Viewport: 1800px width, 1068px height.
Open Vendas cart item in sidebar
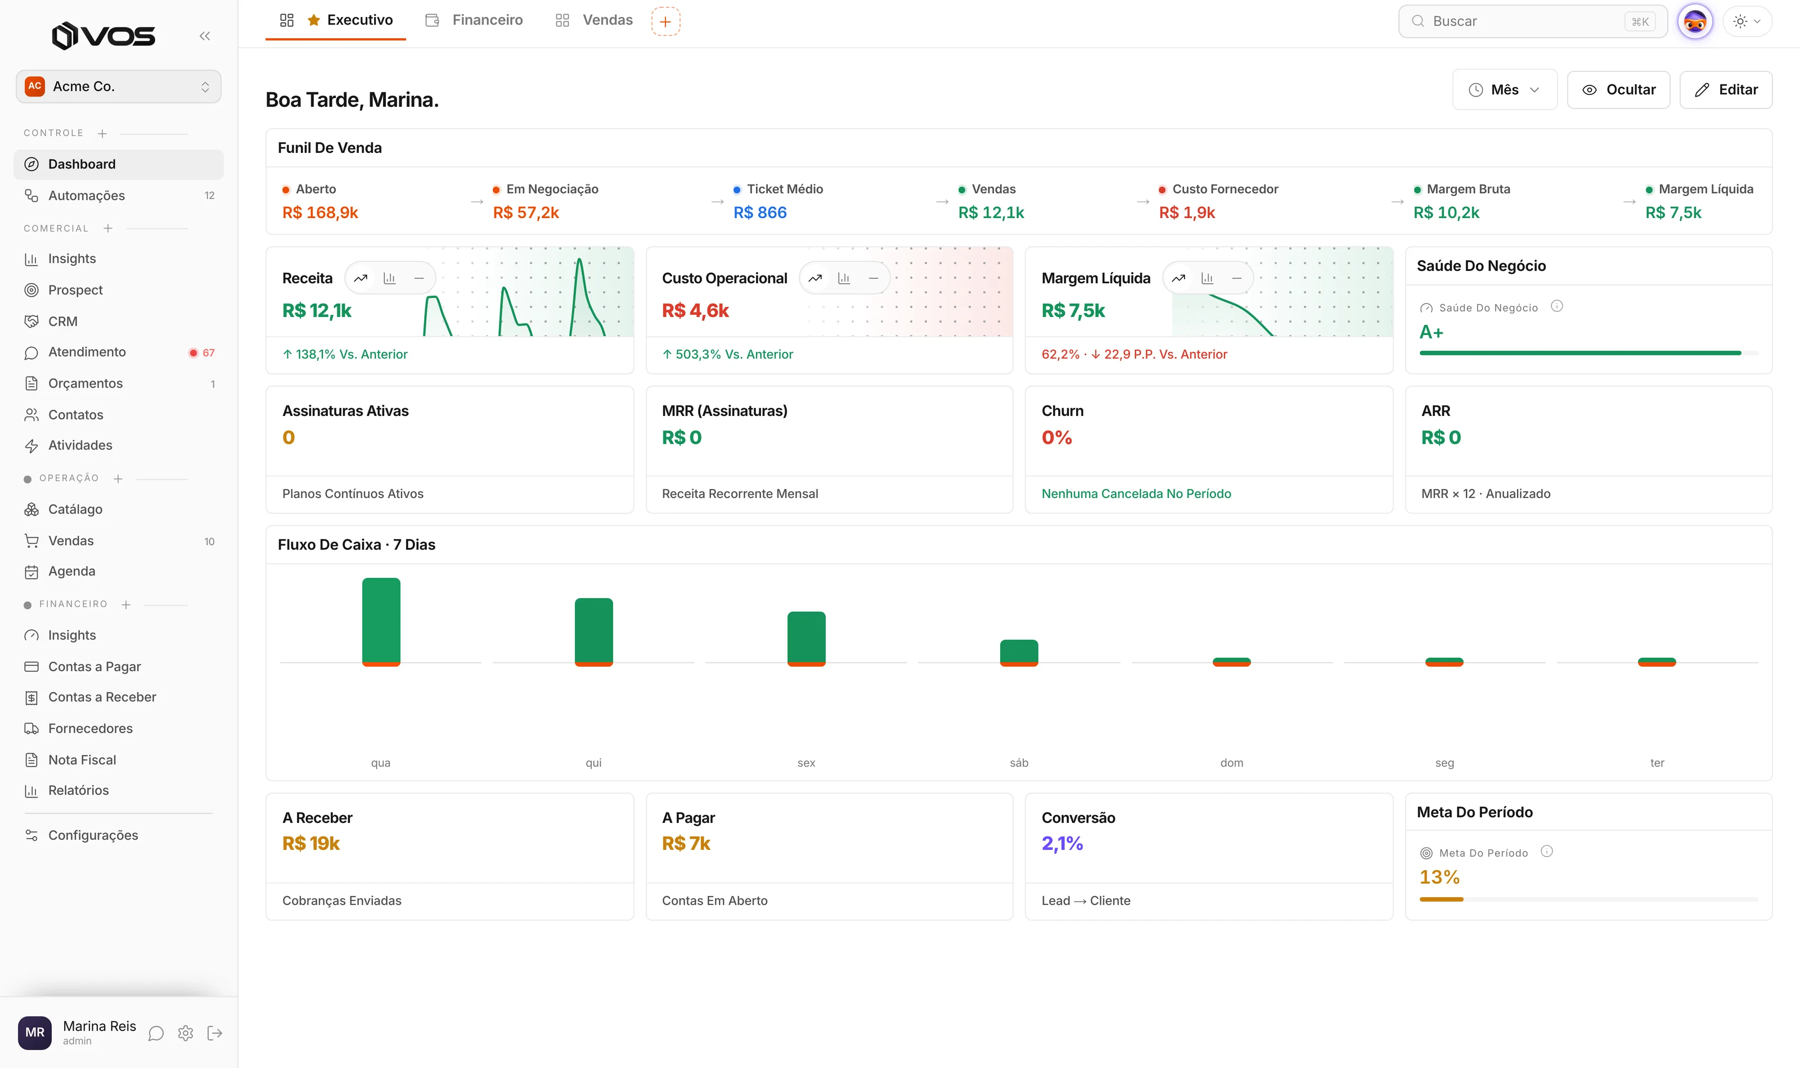click(118, 541)
